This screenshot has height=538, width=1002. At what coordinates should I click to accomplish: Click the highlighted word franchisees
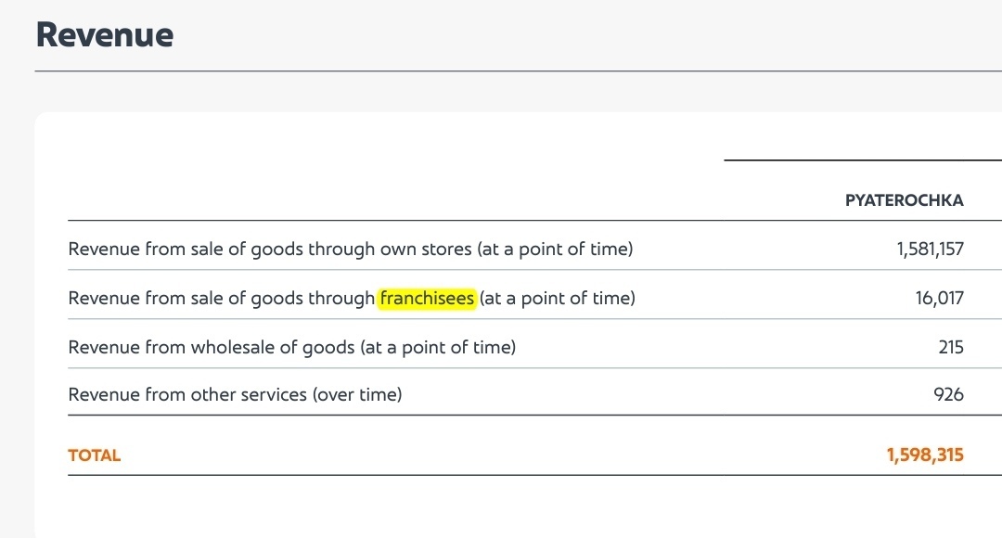pos(427,299)
